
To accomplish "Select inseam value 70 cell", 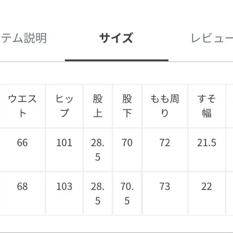I will (x=127, y=143).
